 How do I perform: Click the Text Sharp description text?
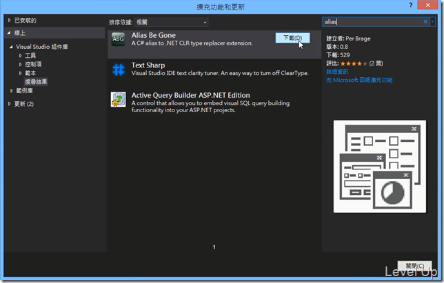pyautogui.click(x=220, y=73)
